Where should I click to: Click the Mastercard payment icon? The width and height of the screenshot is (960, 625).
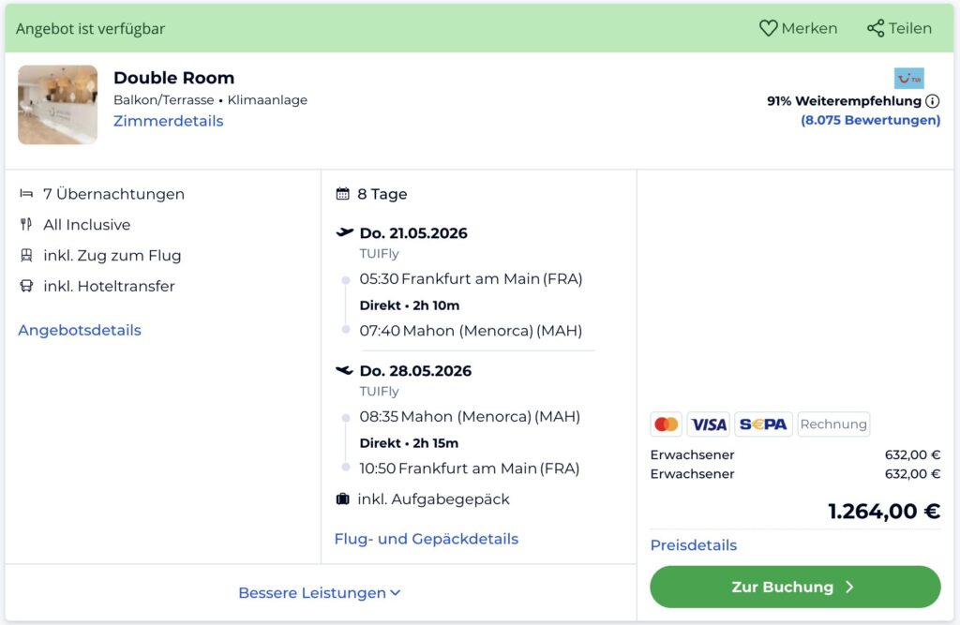(666, 424)
